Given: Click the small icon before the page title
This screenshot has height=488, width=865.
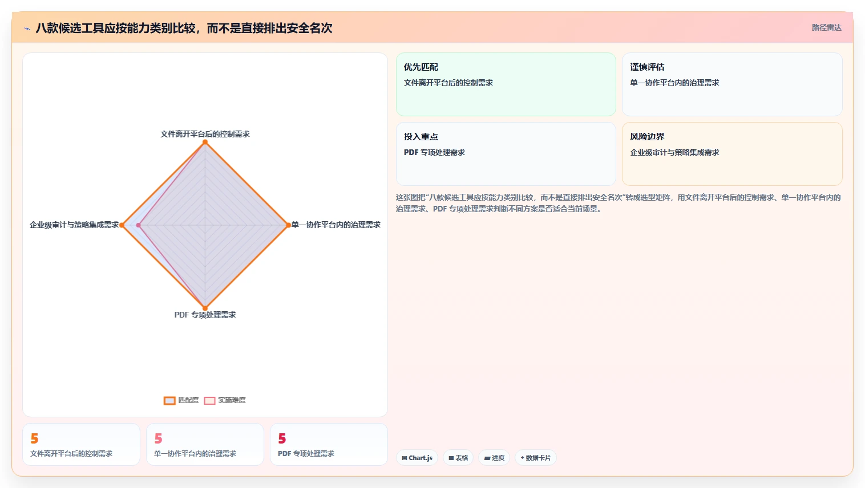Looking at the screenshot, I should 27,29.
